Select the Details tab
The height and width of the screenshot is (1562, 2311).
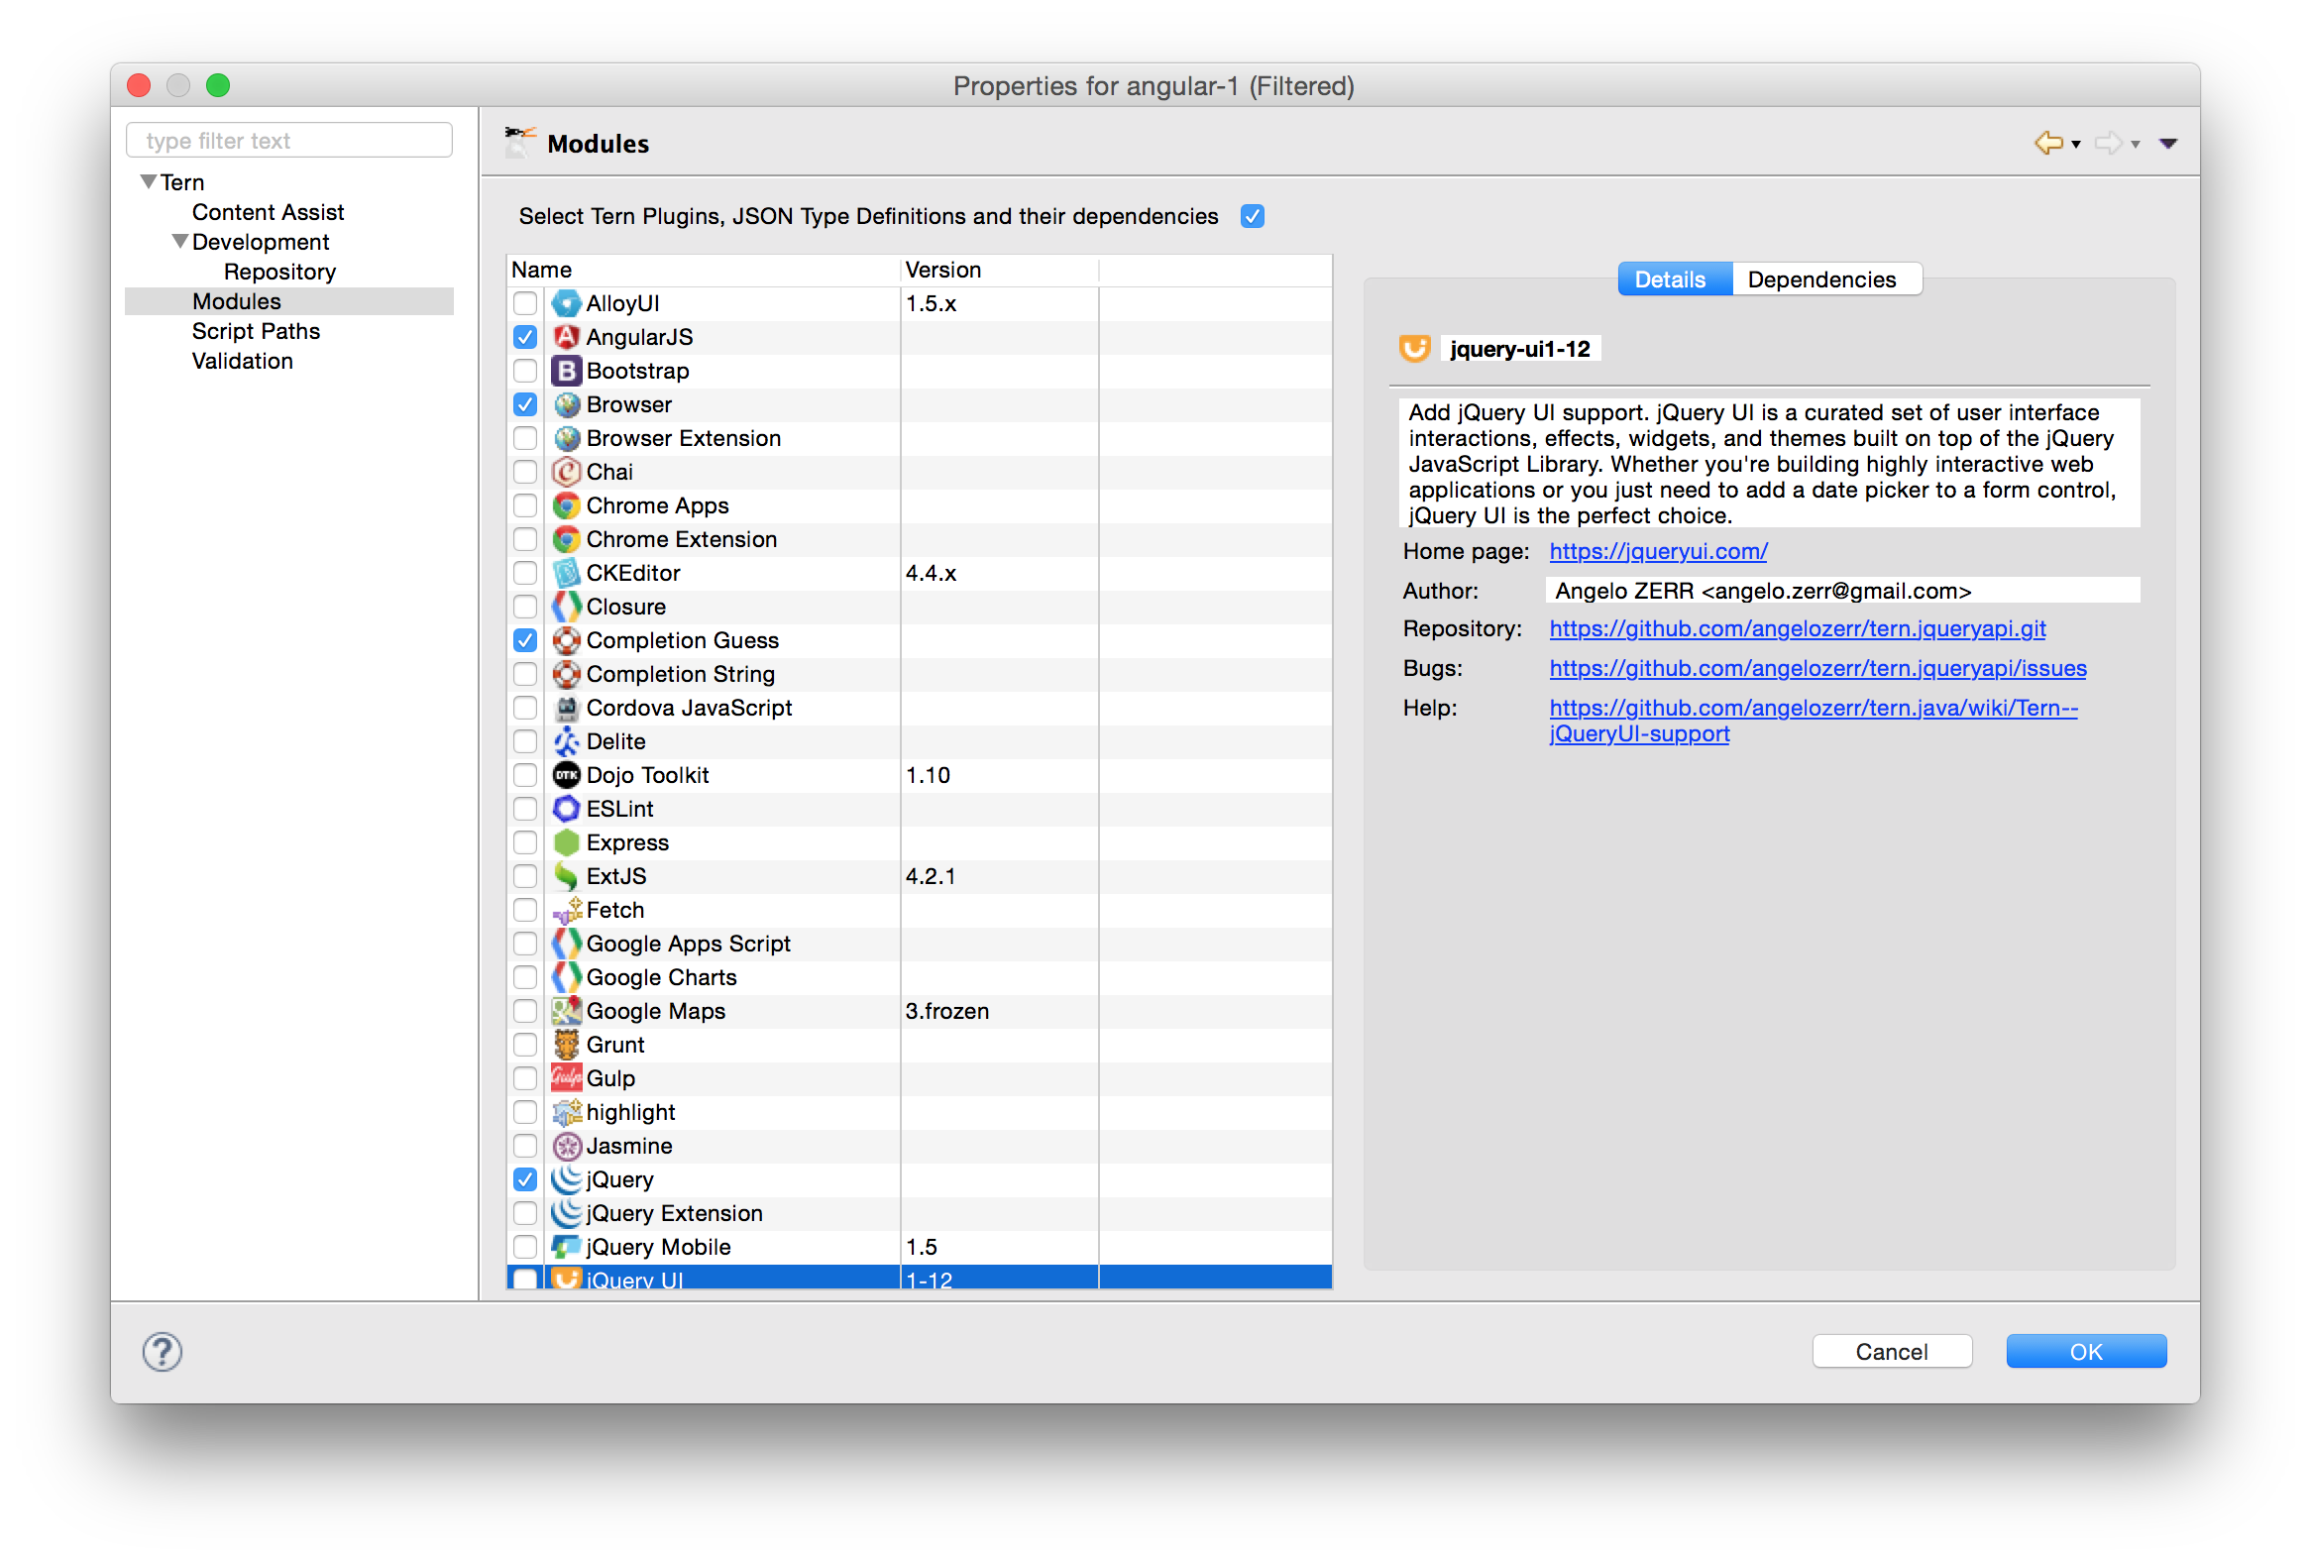pos(1670,279)
